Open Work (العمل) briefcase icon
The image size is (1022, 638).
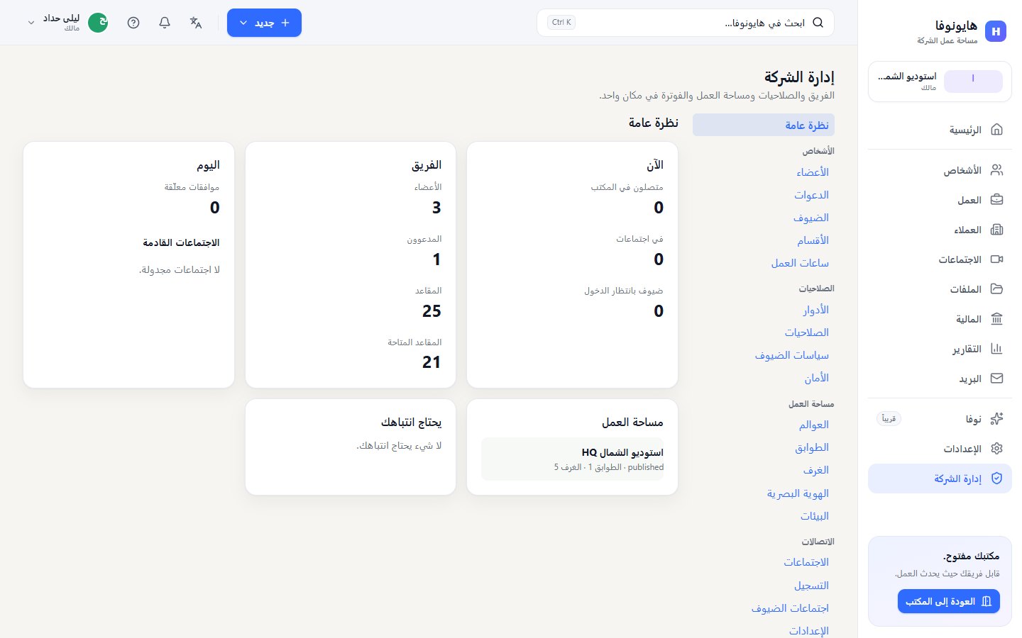coord(996,200)
